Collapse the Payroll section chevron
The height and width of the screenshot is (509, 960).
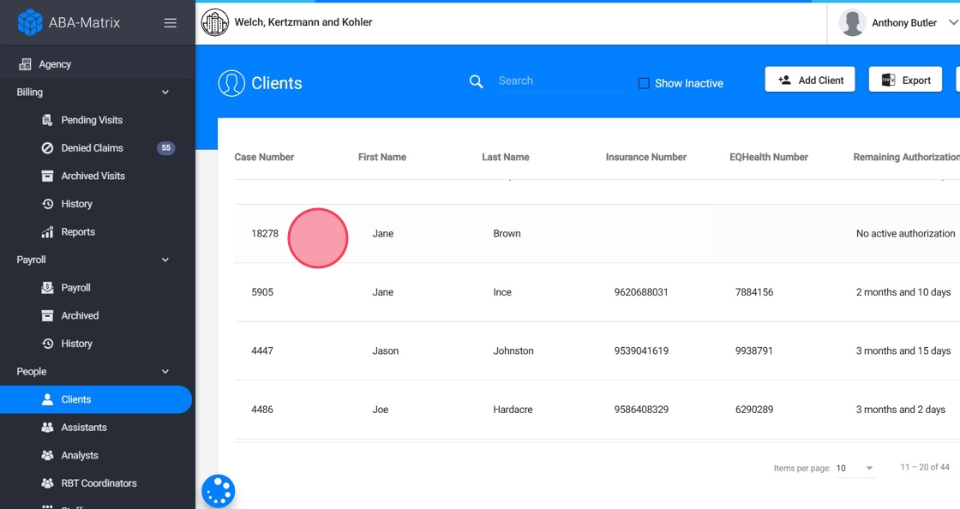pos(165,260)
